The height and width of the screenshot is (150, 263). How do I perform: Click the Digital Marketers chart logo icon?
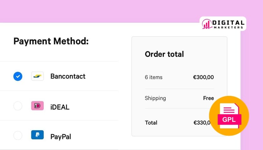click(x=207, y=24)
